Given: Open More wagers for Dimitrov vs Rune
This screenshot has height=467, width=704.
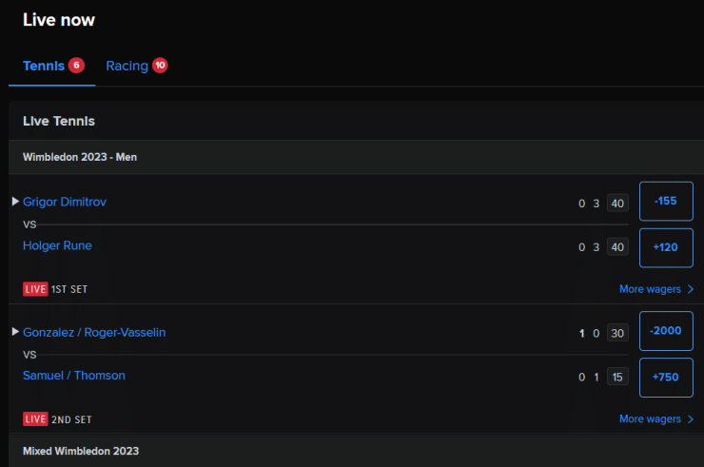Looking at the screenshot, I should click(656, 289).
